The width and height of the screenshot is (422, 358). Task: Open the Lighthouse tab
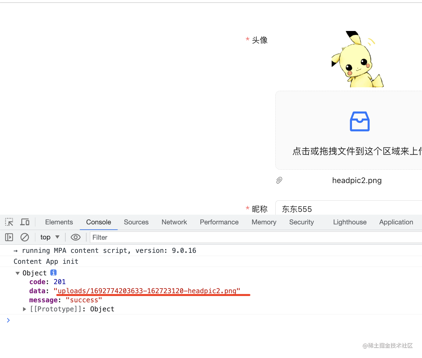click(x=350, y=222)
